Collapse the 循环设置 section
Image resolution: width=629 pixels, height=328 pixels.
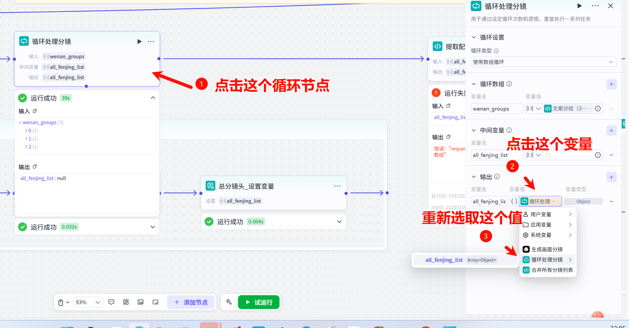coord(474,37)
